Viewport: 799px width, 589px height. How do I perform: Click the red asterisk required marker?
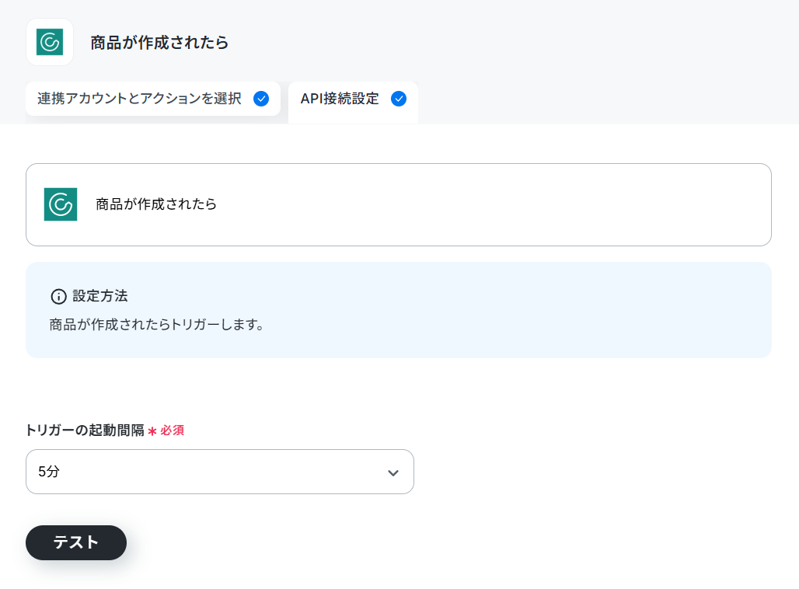(152, 431)
